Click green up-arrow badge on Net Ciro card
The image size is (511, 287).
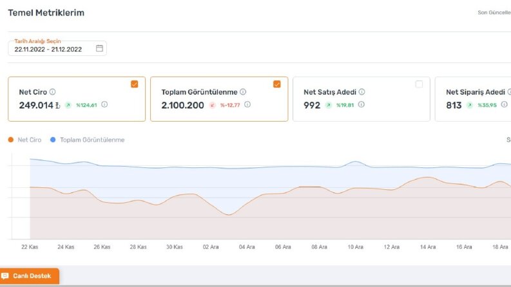(x=68, y=105)
